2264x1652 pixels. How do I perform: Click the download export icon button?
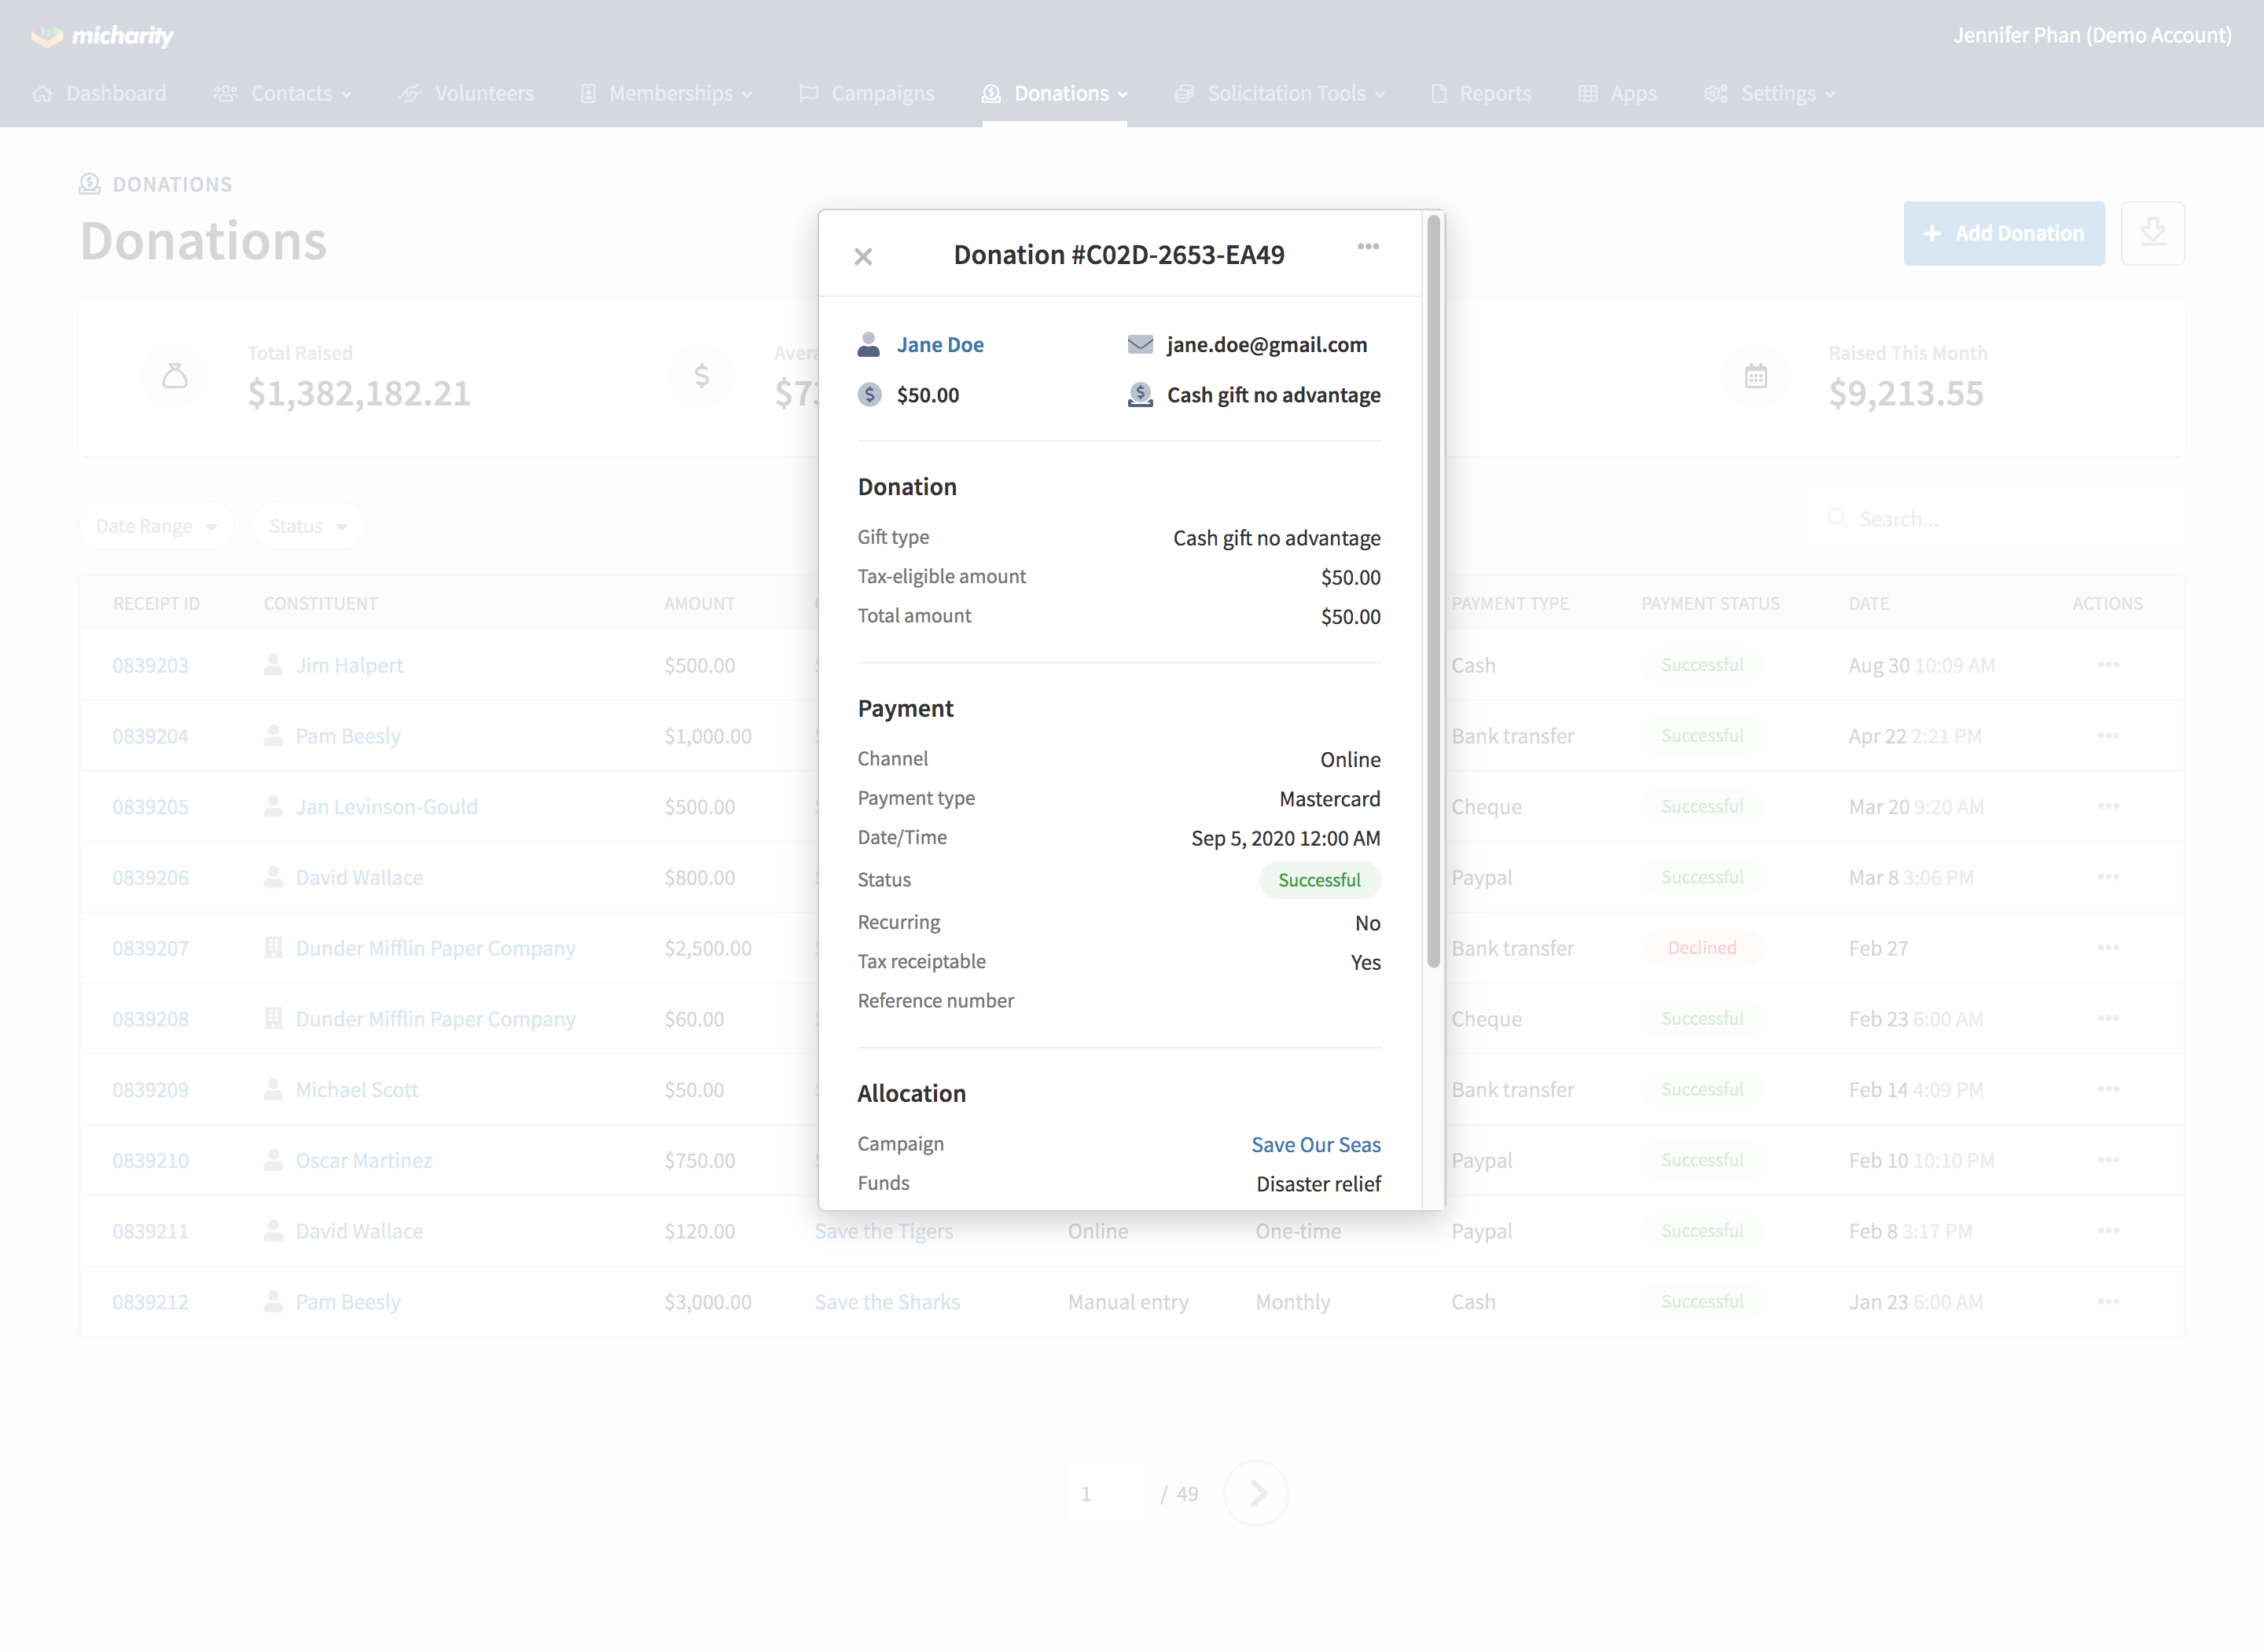(2152, 233)
